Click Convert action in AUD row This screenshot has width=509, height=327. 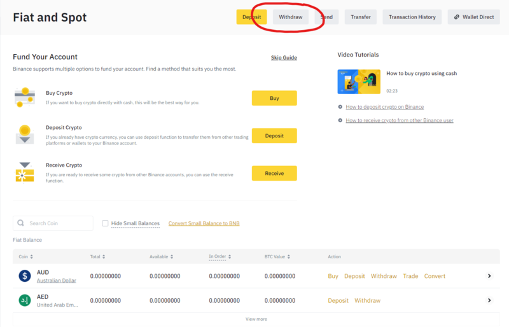coord(435,276)
